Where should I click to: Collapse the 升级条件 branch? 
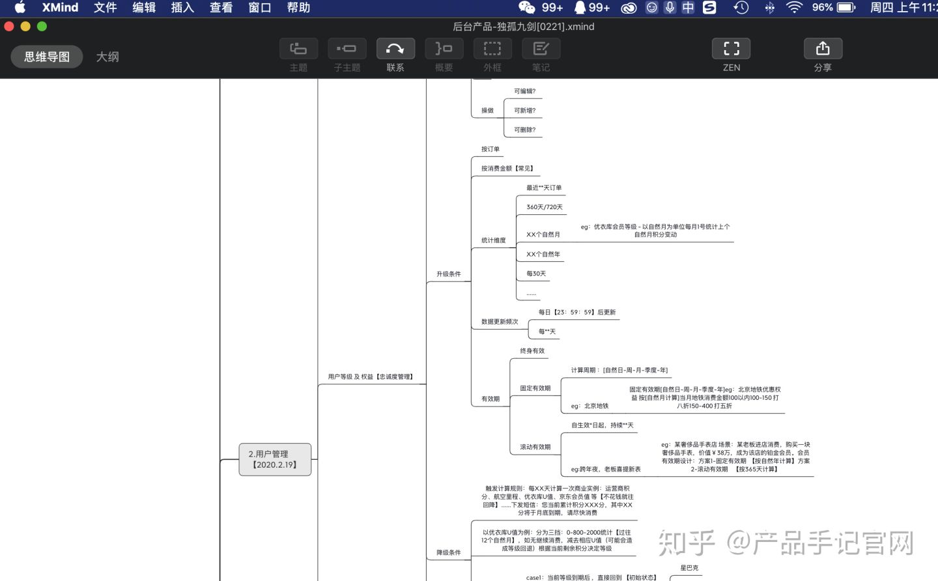click(x=448, y=274)
